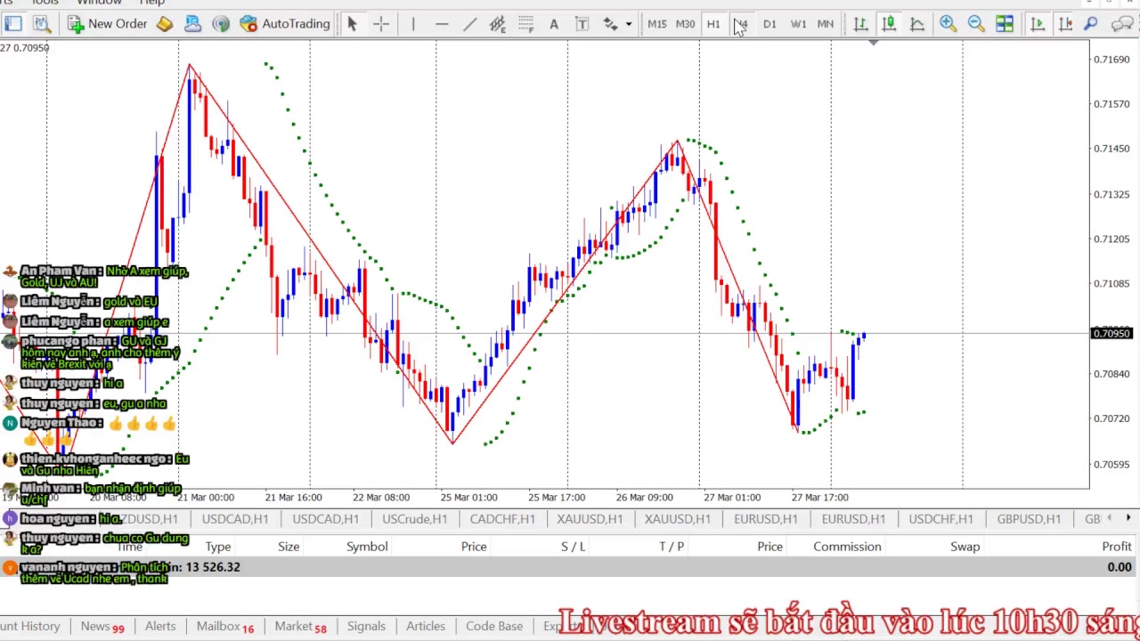The image size is (1140, 641).
Task: Set chart type to Candlesticks
Action: point(889,24)
